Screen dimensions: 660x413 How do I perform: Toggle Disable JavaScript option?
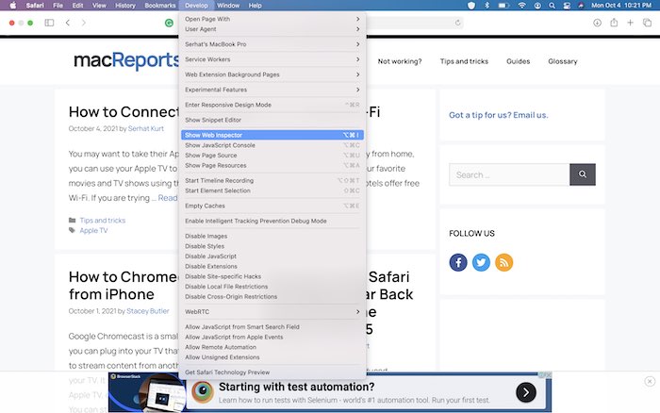(272, 256)
